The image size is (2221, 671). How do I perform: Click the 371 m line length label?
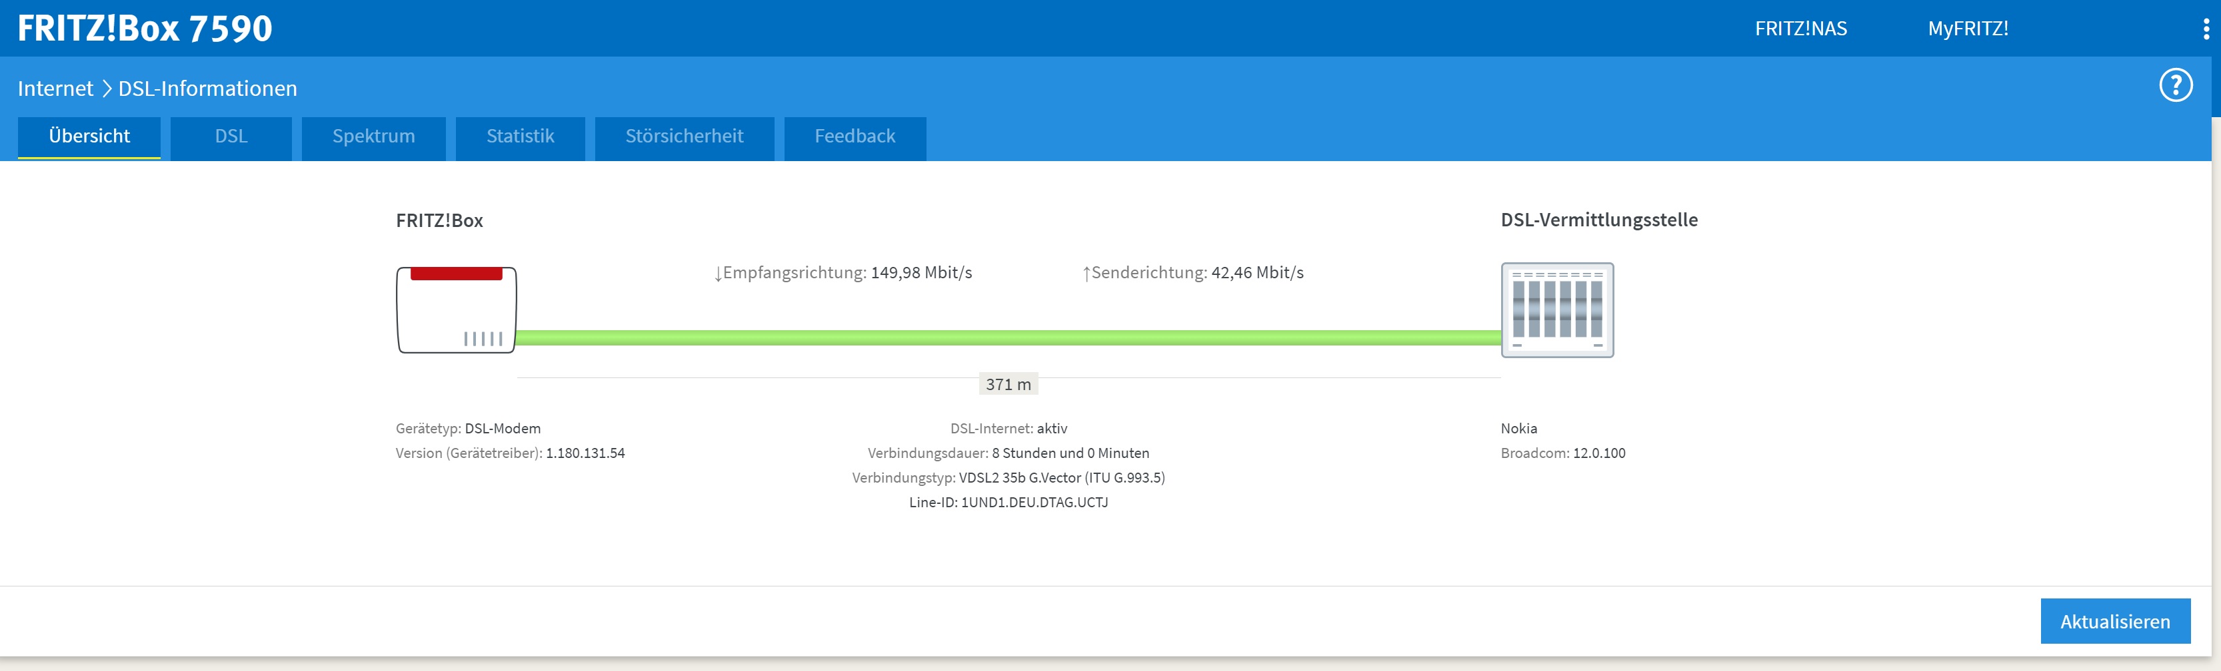[x=1008, y=384]
